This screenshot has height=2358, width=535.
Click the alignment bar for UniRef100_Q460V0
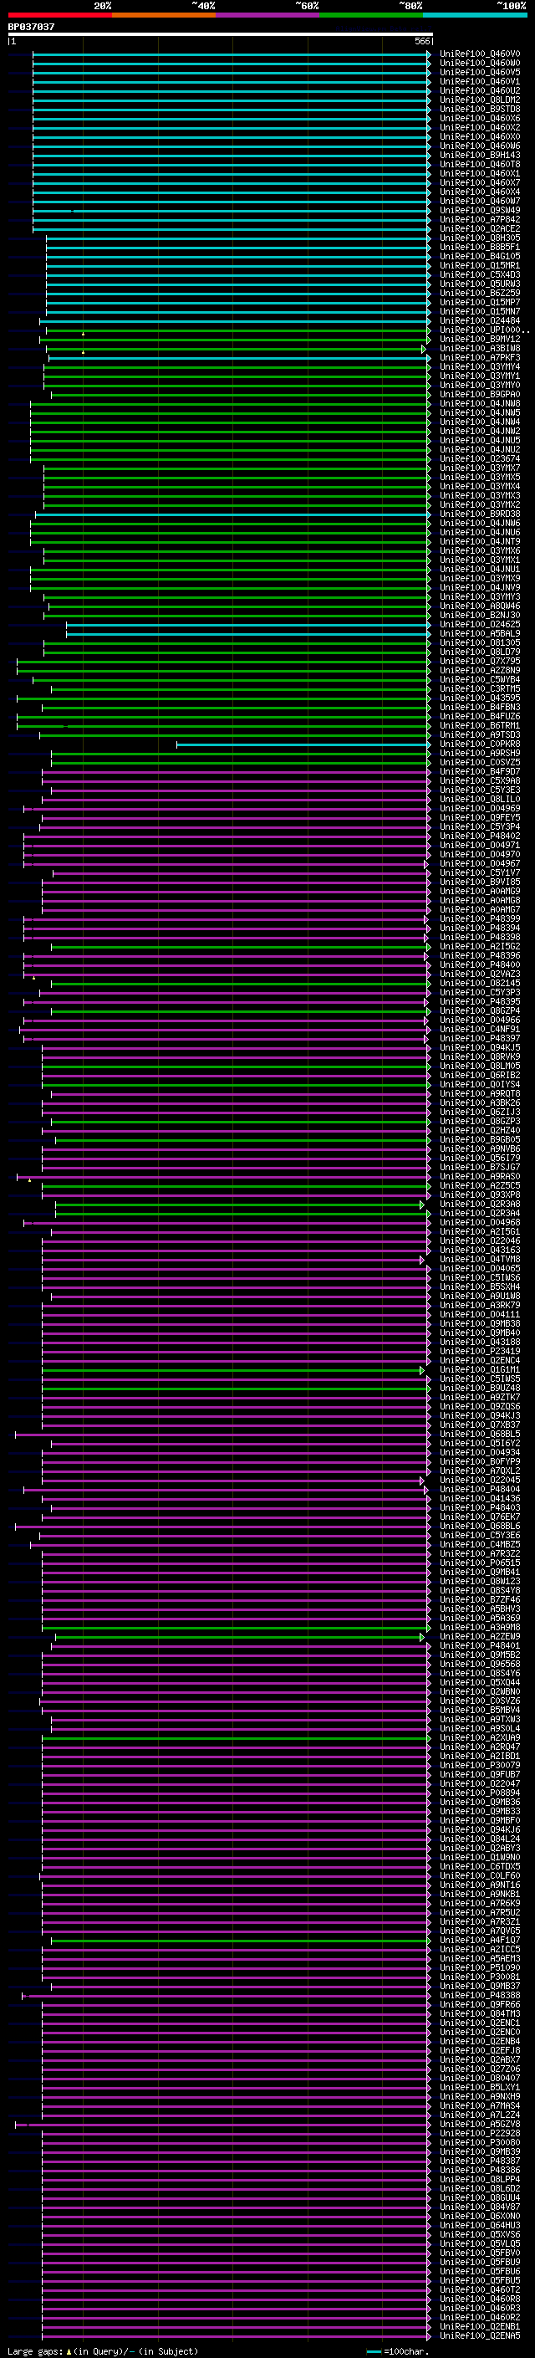(x=232, y=54)
